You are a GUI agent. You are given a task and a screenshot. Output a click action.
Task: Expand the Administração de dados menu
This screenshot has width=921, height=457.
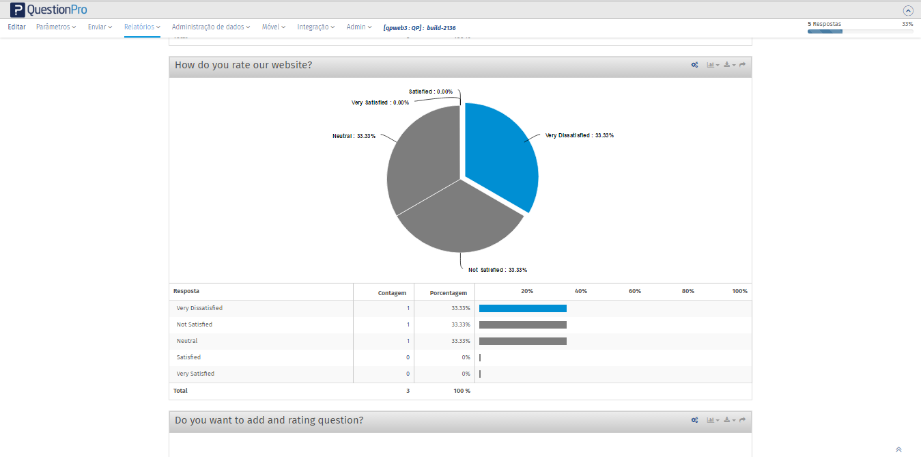click(211, 27)
